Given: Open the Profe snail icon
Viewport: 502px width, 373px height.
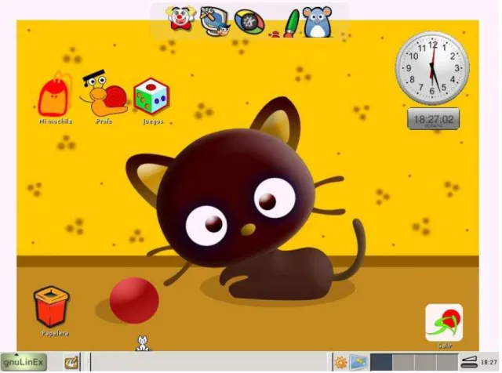Looking at the screenshot, I should (104, 97).
